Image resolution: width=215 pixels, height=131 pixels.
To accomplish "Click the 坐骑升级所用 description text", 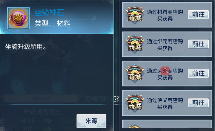I will [x=26, y=47].
